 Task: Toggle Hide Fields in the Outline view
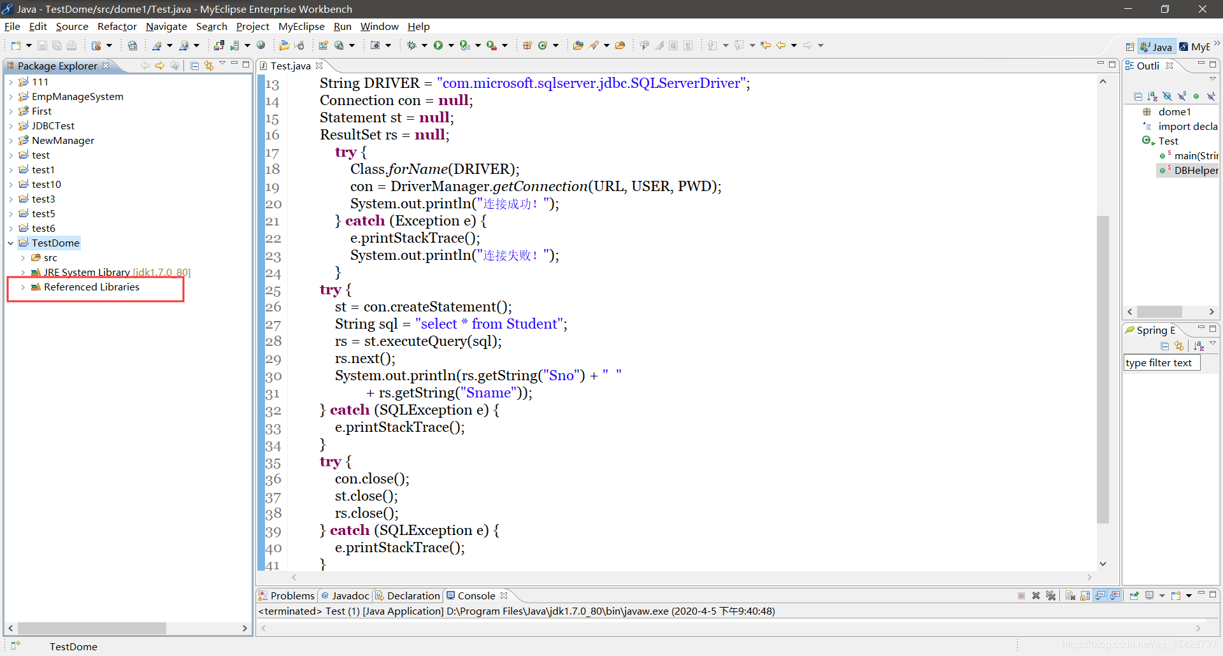tap(1168, 96)
